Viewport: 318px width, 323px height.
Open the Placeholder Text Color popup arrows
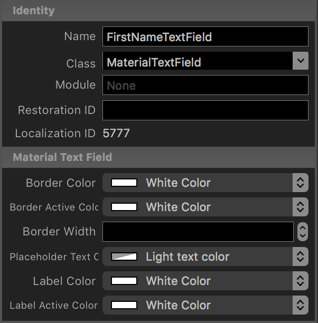point(300,257)
